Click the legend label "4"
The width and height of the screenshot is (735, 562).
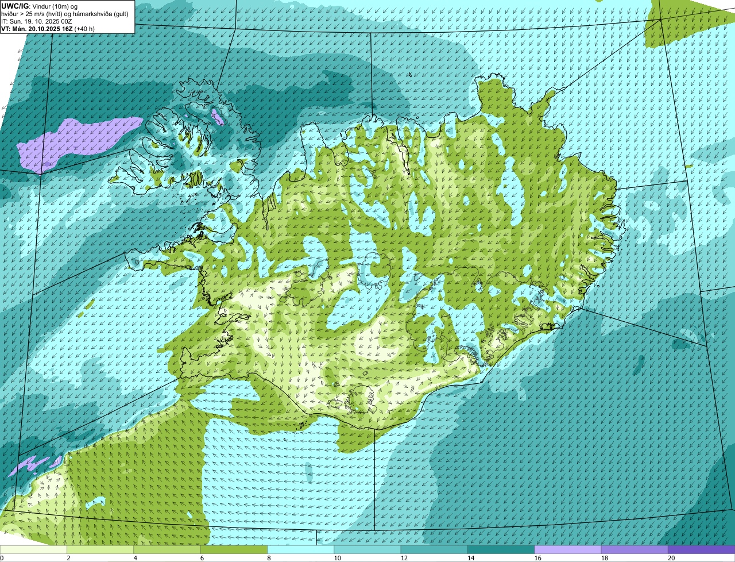click(135, 558)
